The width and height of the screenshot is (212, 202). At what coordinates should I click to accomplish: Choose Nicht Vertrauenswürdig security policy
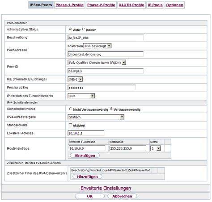[71, 109]
